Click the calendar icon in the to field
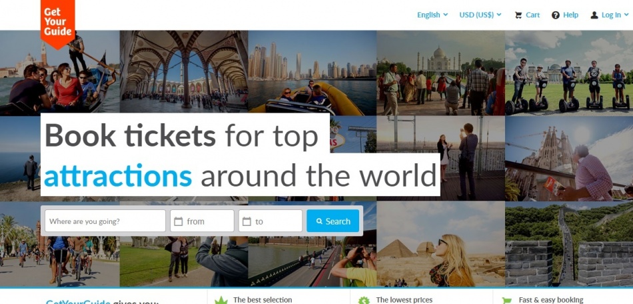The width and height of the screenshot is (633, 304). 247,221
